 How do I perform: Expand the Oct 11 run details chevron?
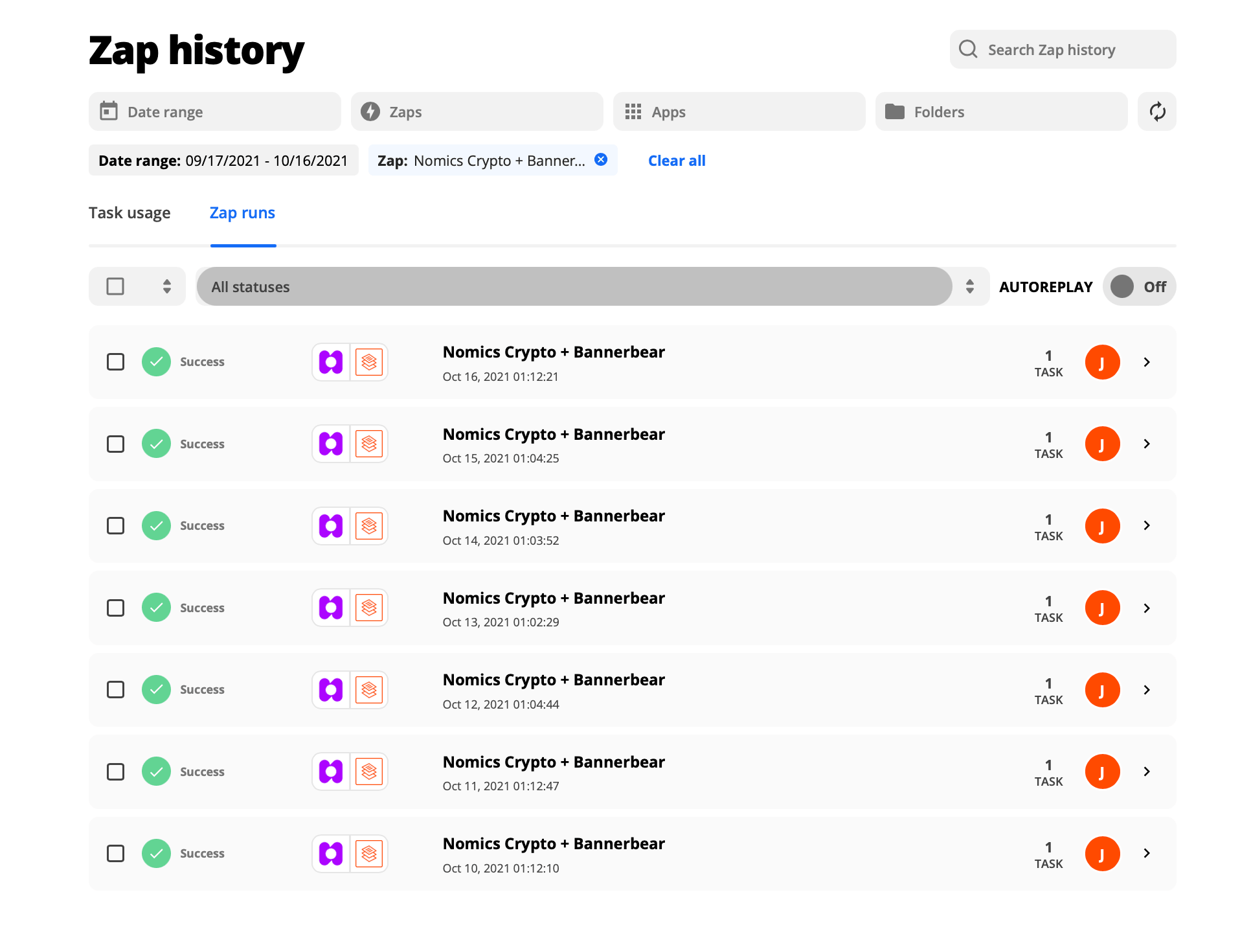[1147, 771]
